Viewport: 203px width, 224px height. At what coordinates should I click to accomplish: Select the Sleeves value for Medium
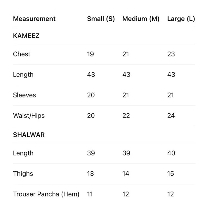[126, 95]
